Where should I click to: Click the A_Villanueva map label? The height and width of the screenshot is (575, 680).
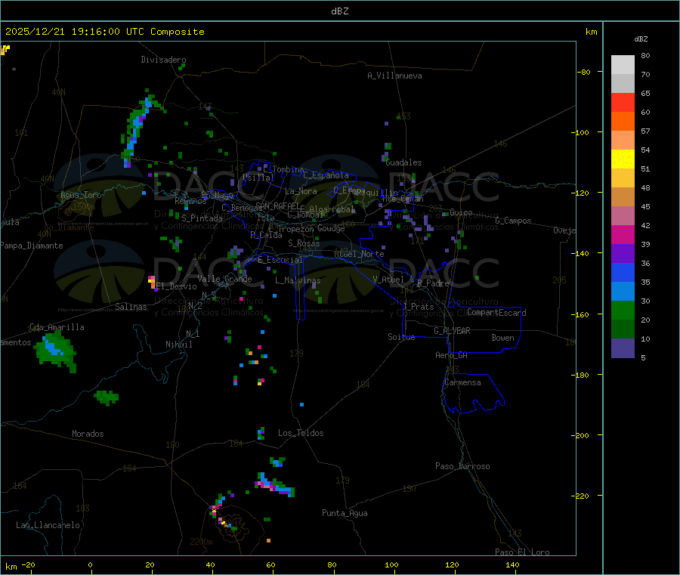click(x=394, y=76)
